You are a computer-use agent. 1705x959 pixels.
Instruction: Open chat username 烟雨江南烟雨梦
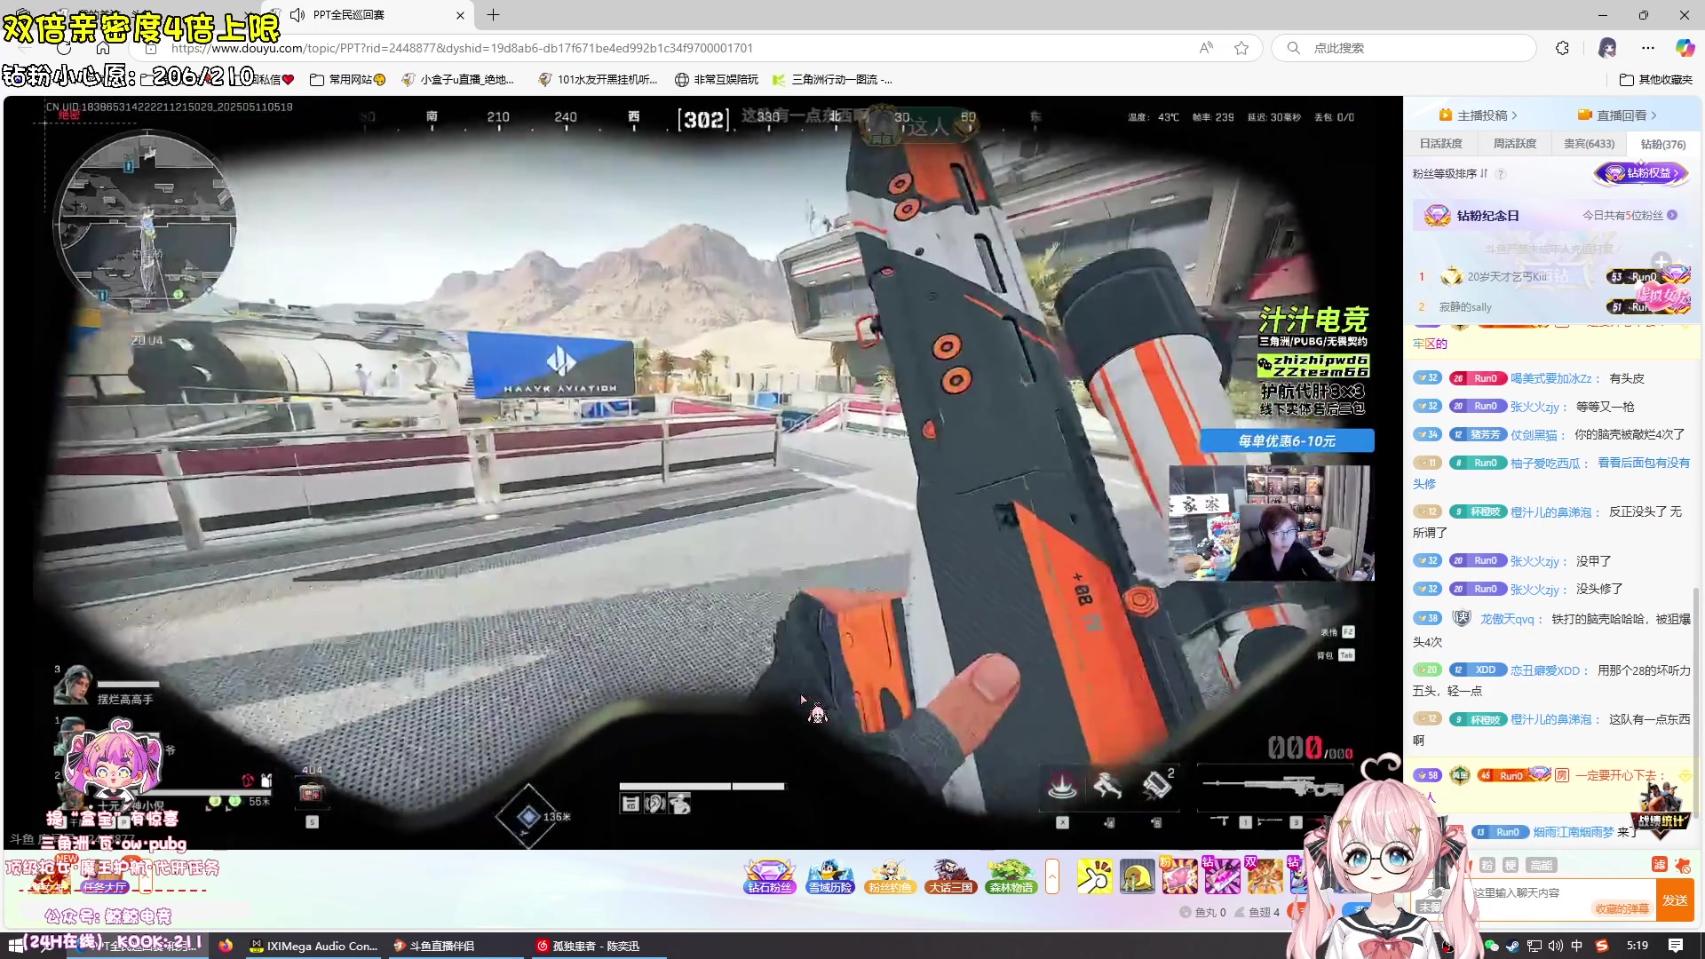1574,833
